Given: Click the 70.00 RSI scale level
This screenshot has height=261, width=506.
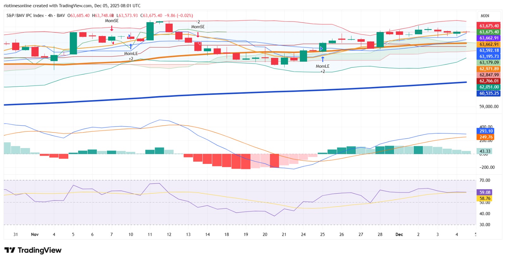Looking at the screenshot, I should coord(485,180).
